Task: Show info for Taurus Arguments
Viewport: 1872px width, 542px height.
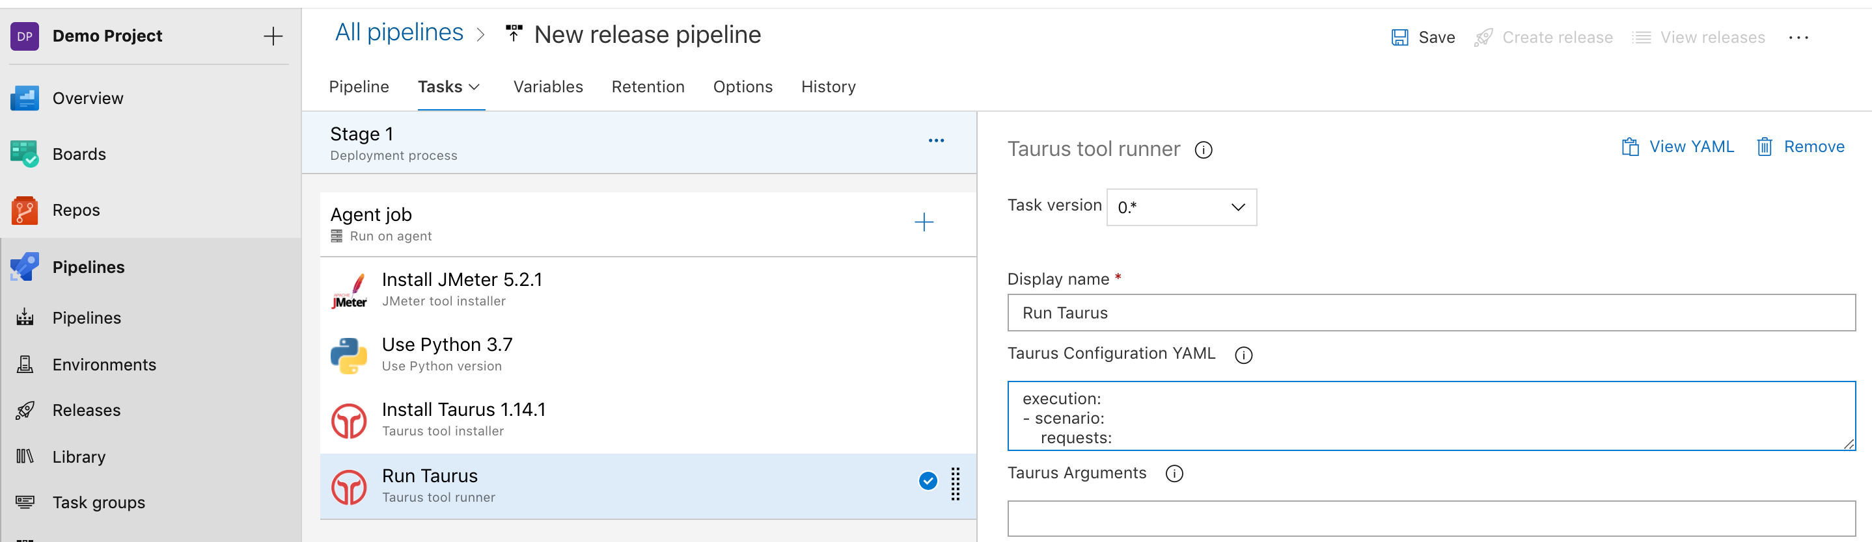Action: (1174, 474)
